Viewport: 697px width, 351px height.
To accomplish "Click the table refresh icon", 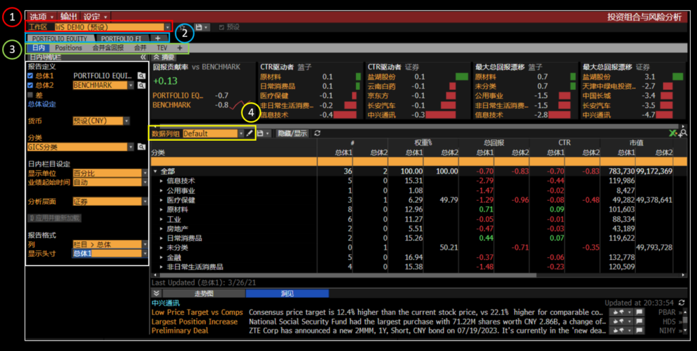I will tap(317, 133).
